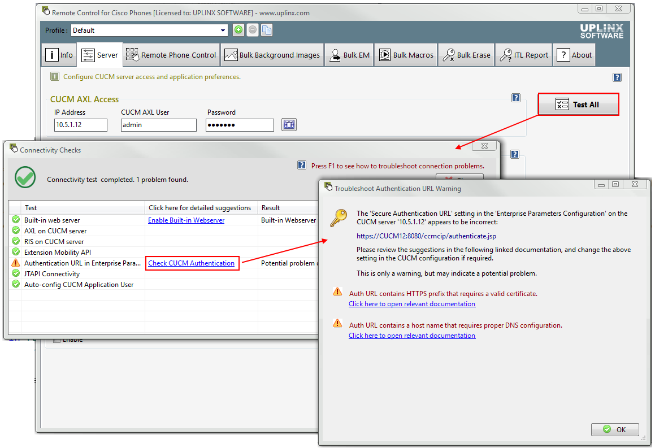Click the green status icon for Built-in web server
The image size is (655, 448).
16,220
